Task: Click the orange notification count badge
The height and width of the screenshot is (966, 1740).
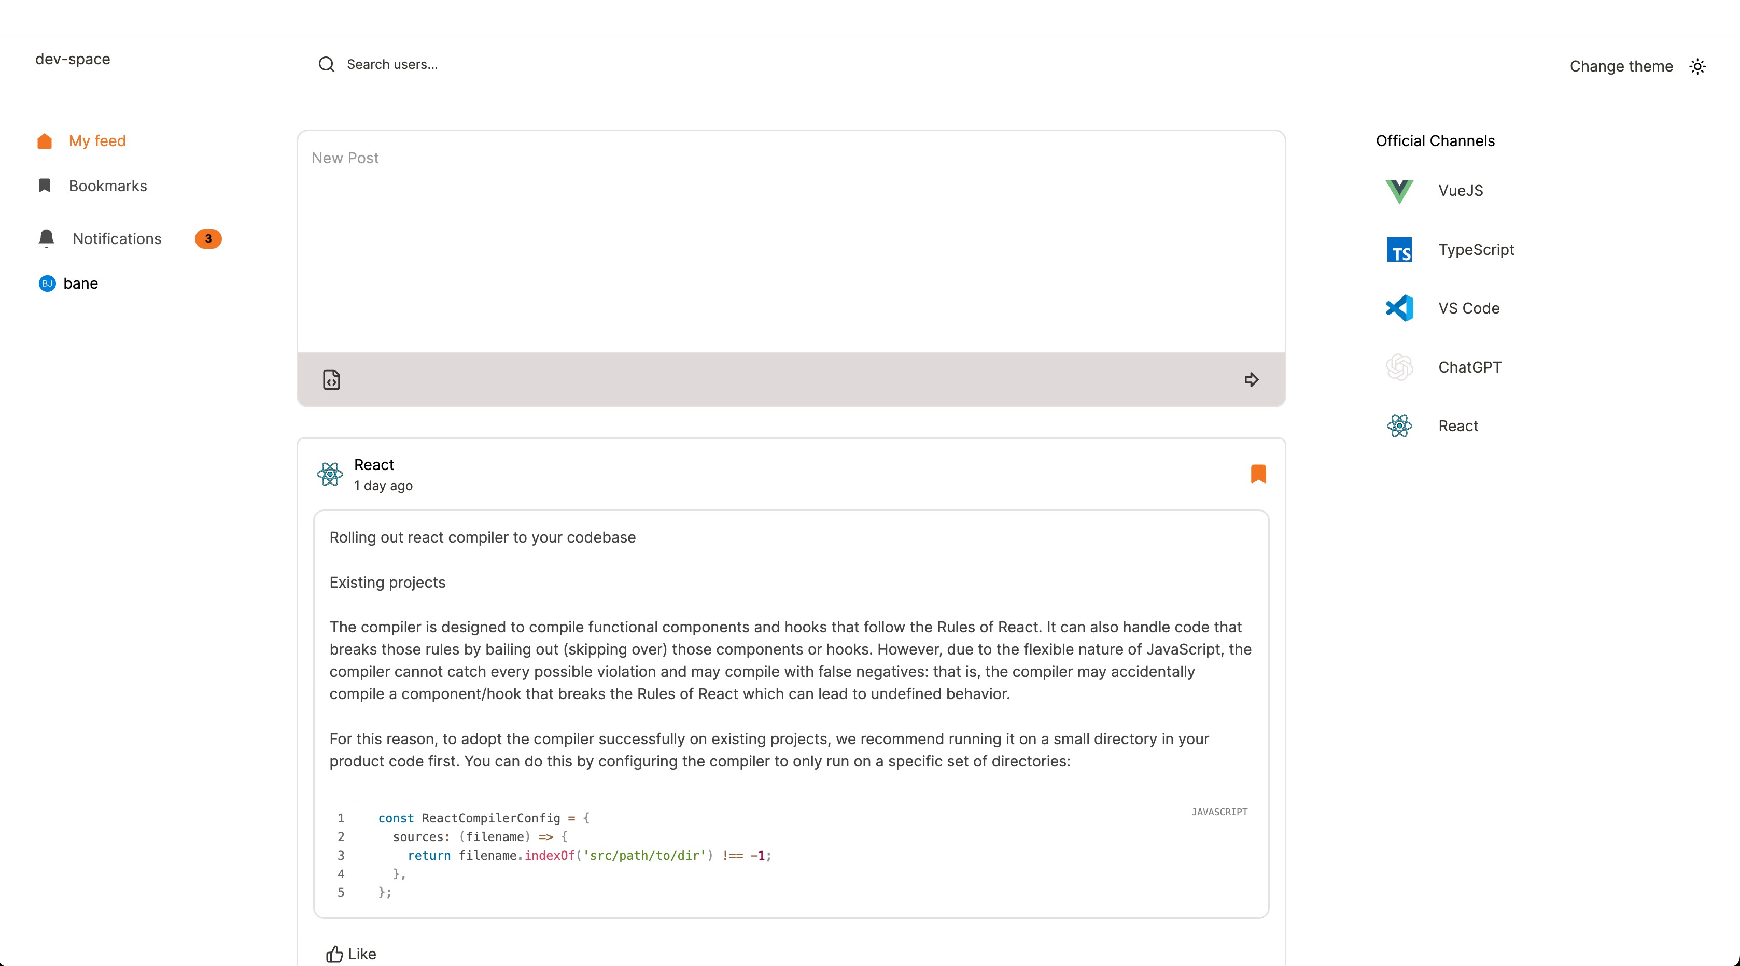Action: point(208,238)
